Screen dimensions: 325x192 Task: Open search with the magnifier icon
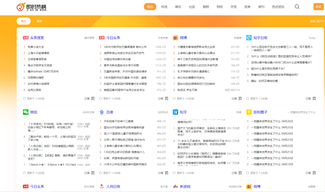(x=297, y=6)
